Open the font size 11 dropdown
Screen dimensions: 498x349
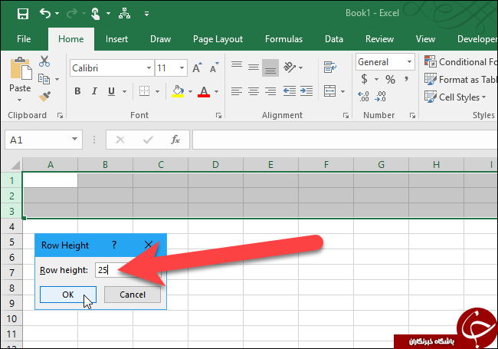coord(182,68)
